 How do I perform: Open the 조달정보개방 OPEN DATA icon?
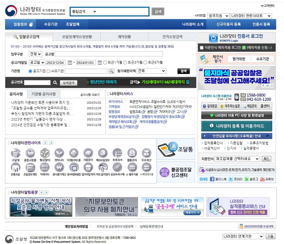(x=30, y=168)
